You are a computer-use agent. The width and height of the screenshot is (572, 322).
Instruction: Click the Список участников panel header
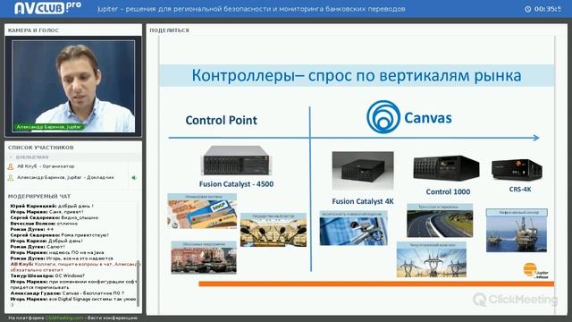click(41, 148)
